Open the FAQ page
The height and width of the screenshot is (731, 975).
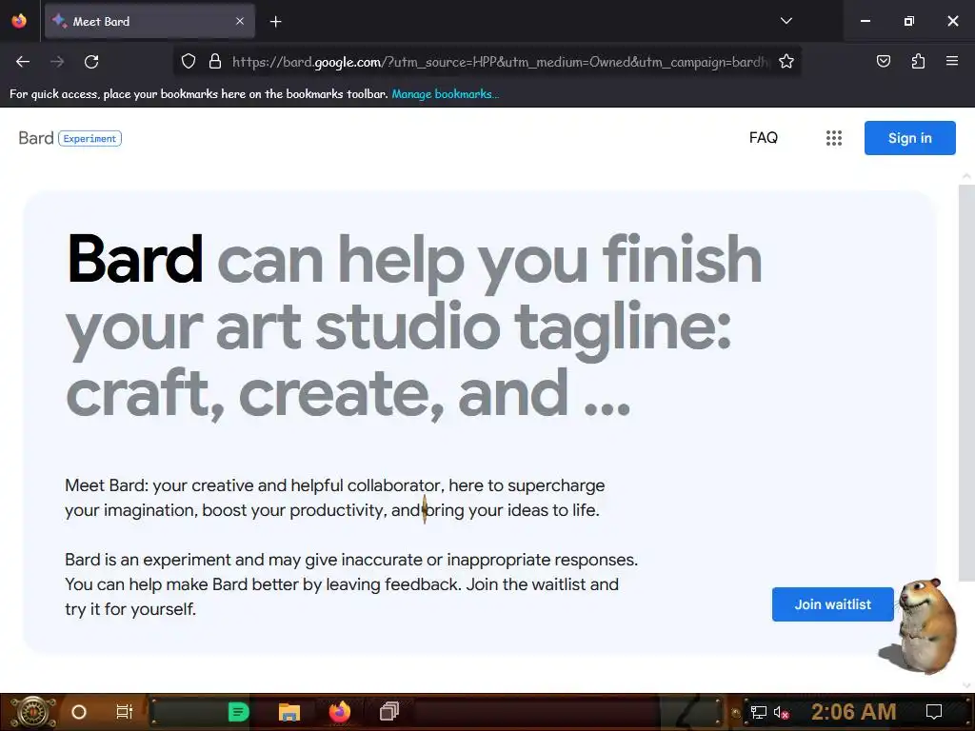tap(763, 137)
